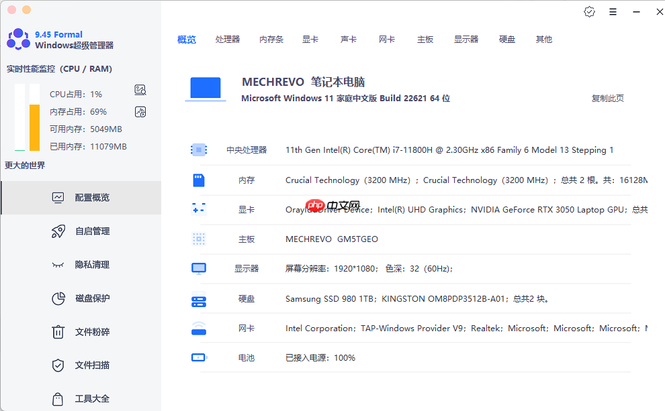
Task: Switch to the 处理器 tab
Action: [x=228, y=39]
